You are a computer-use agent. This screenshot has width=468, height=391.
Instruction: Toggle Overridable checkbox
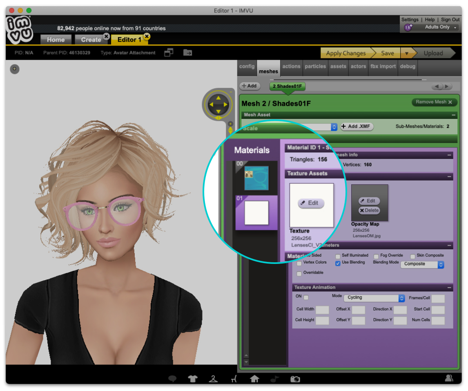pyautogui.click(x=299, y=274)
